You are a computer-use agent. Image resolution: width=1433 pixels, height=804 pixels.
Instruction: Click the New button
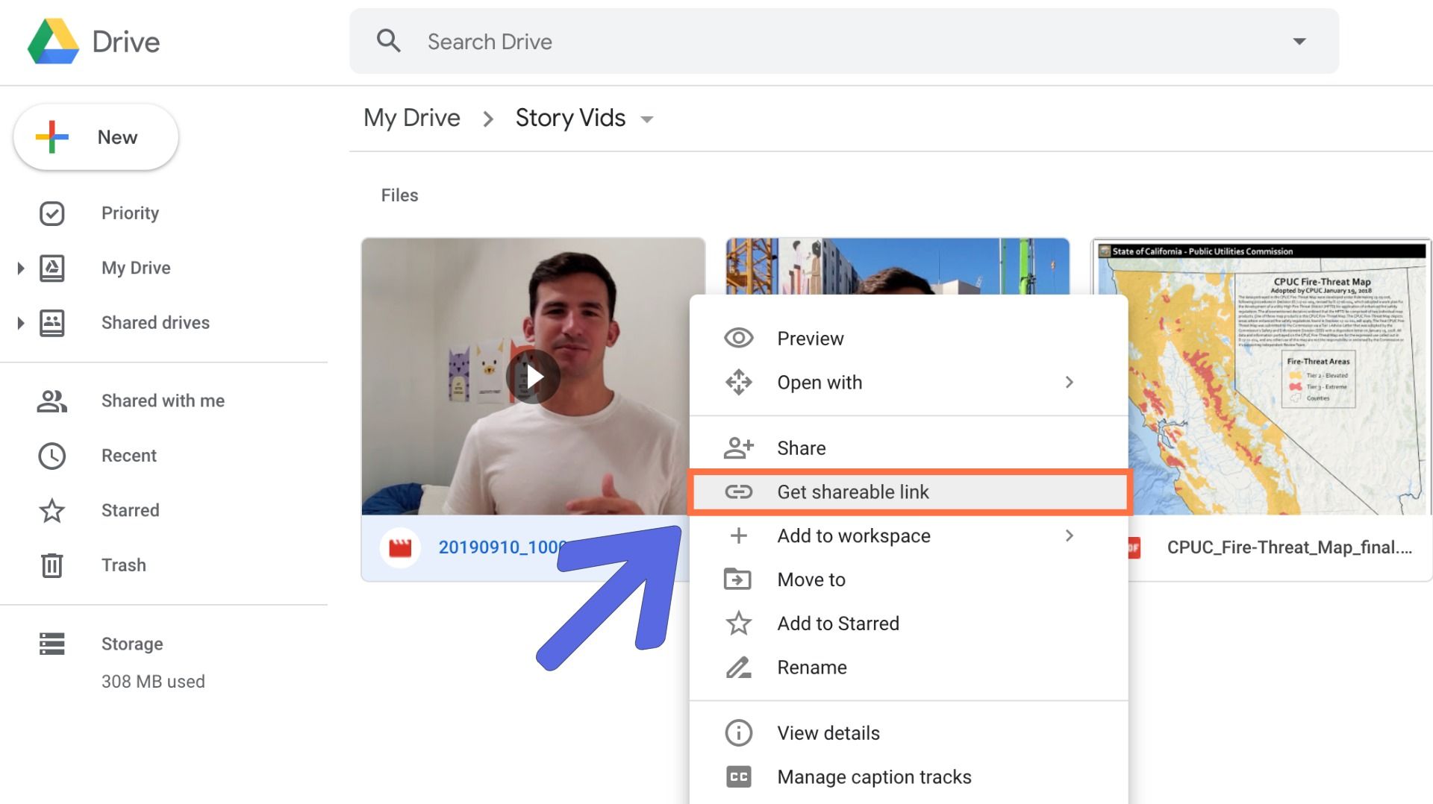(x=96, y=136)
